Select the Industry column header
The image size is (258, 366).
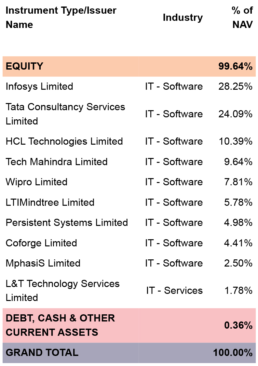point(183,18)
